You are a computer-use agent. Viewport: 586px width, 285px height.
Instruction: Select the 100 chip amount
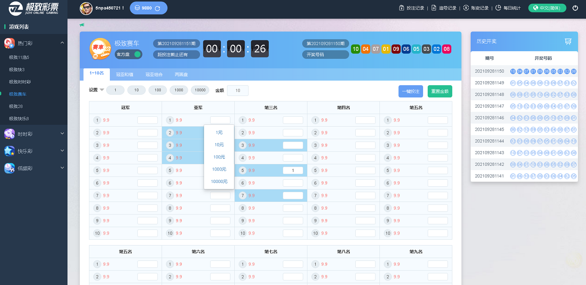[157, 90]
